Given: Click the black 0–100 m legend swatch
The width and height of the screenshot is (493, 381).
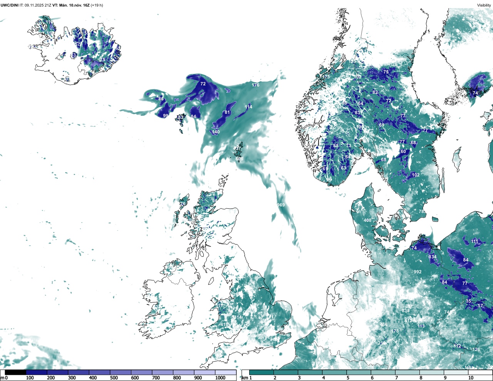Looking at the screenshot, I should point(15,372).
